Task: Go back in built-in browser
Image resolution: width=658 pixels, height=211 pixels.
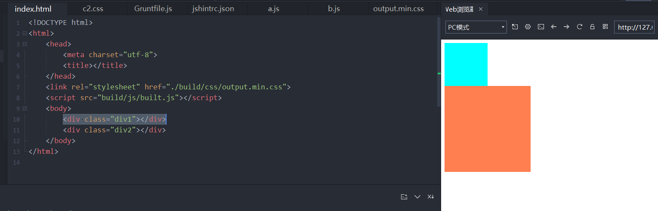Action: tap(554, 27)
